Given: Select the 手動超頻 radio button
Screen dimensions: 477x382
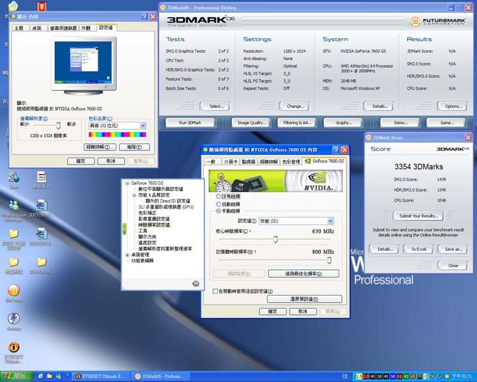Looking at the screenshot, I should click(218, 211).
